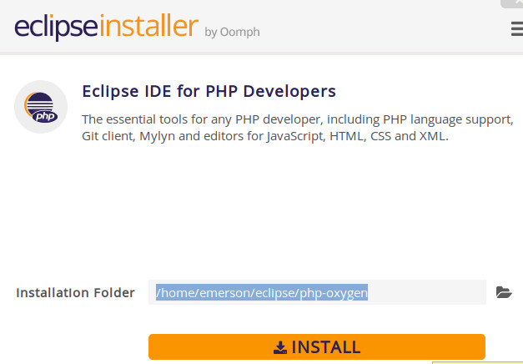523x364 pixels.
Task: Click the INSTALL text on the orange button
Action: (x=326, y=347)
